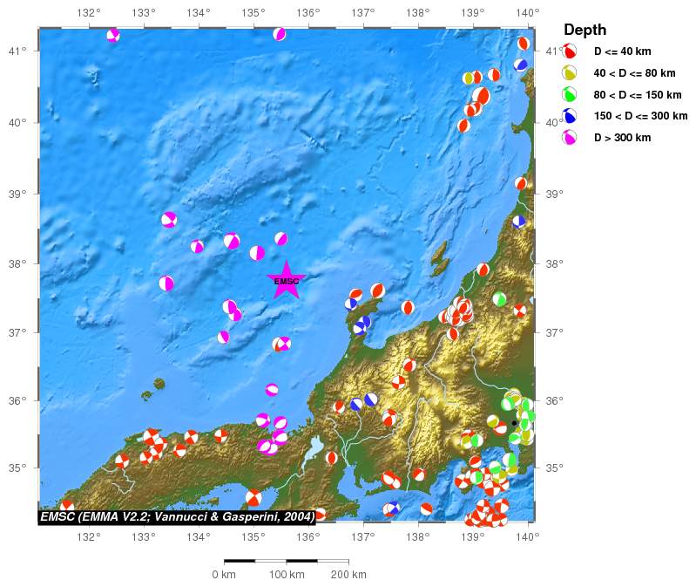Click the "200 km" scale bar label

point(348,575)
